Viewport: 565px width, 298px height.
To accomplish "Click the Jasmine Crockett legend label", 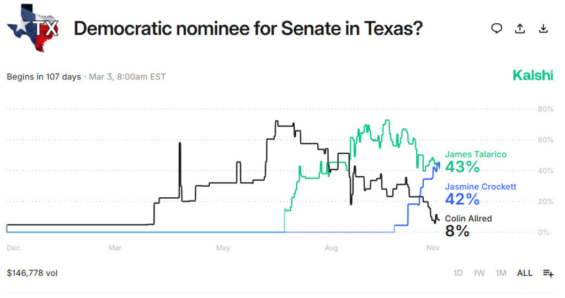I will click(481, 187).
